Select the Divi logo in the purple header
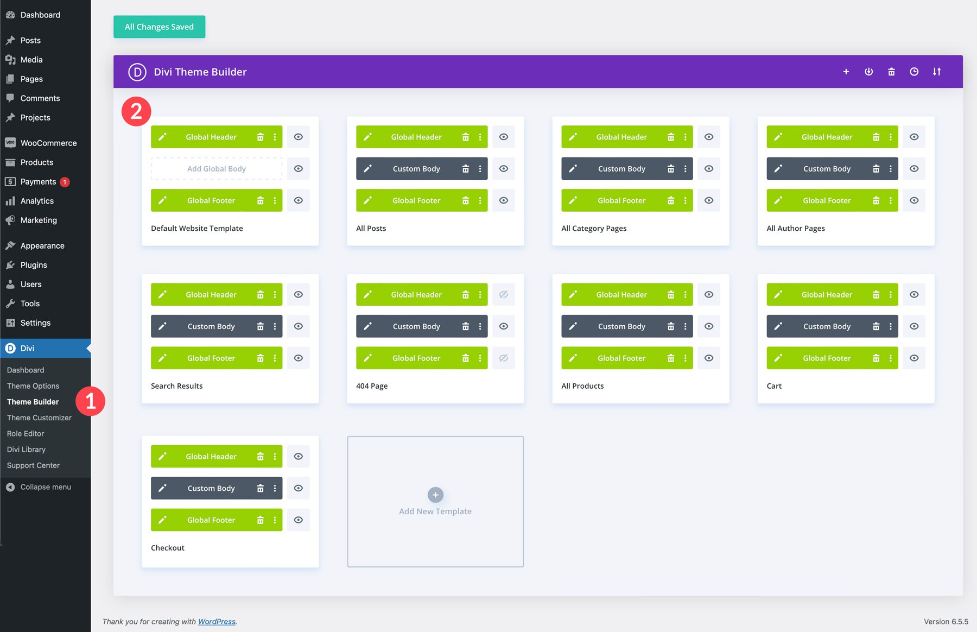 pyautogui.click(x=136, y=71)
